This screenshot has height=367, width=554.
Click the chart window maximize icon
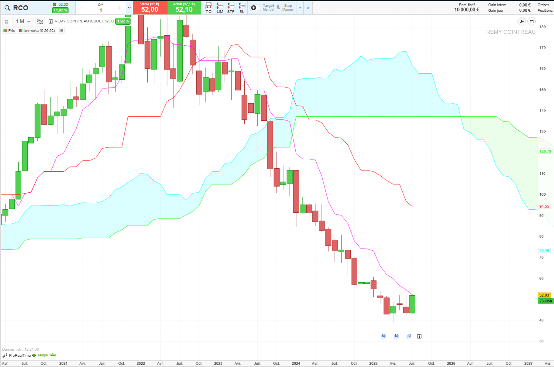tap(532, 21)
